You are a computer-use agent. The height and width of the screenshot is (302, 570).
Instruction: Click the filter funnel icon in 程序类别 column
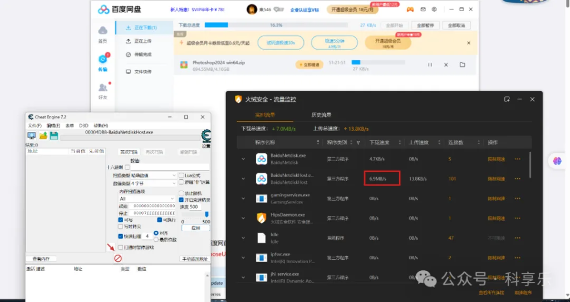click(x=358, y=143)
